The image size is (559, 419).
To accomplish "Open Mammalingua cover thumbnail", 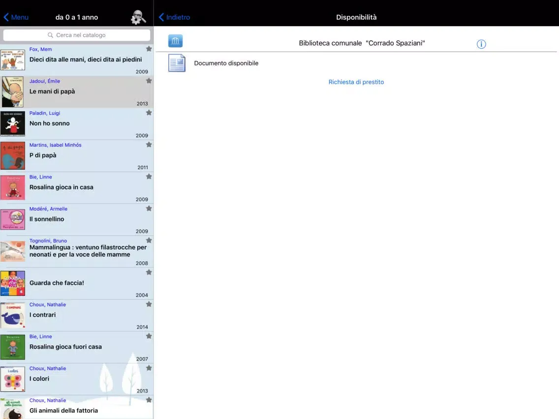I will click(x=13, y=251).
